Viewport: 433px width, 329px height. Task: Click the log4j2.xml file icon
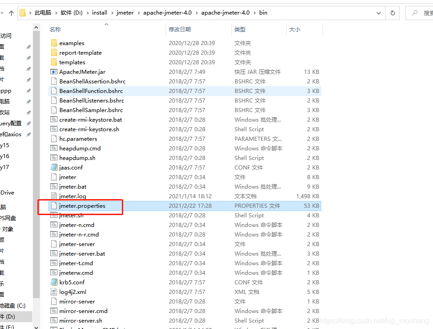point(54,292)
